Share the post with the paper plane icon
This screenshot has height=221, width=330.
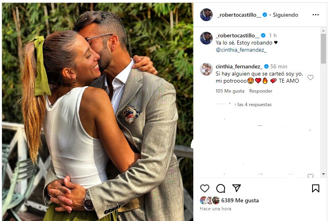point(236,188)
